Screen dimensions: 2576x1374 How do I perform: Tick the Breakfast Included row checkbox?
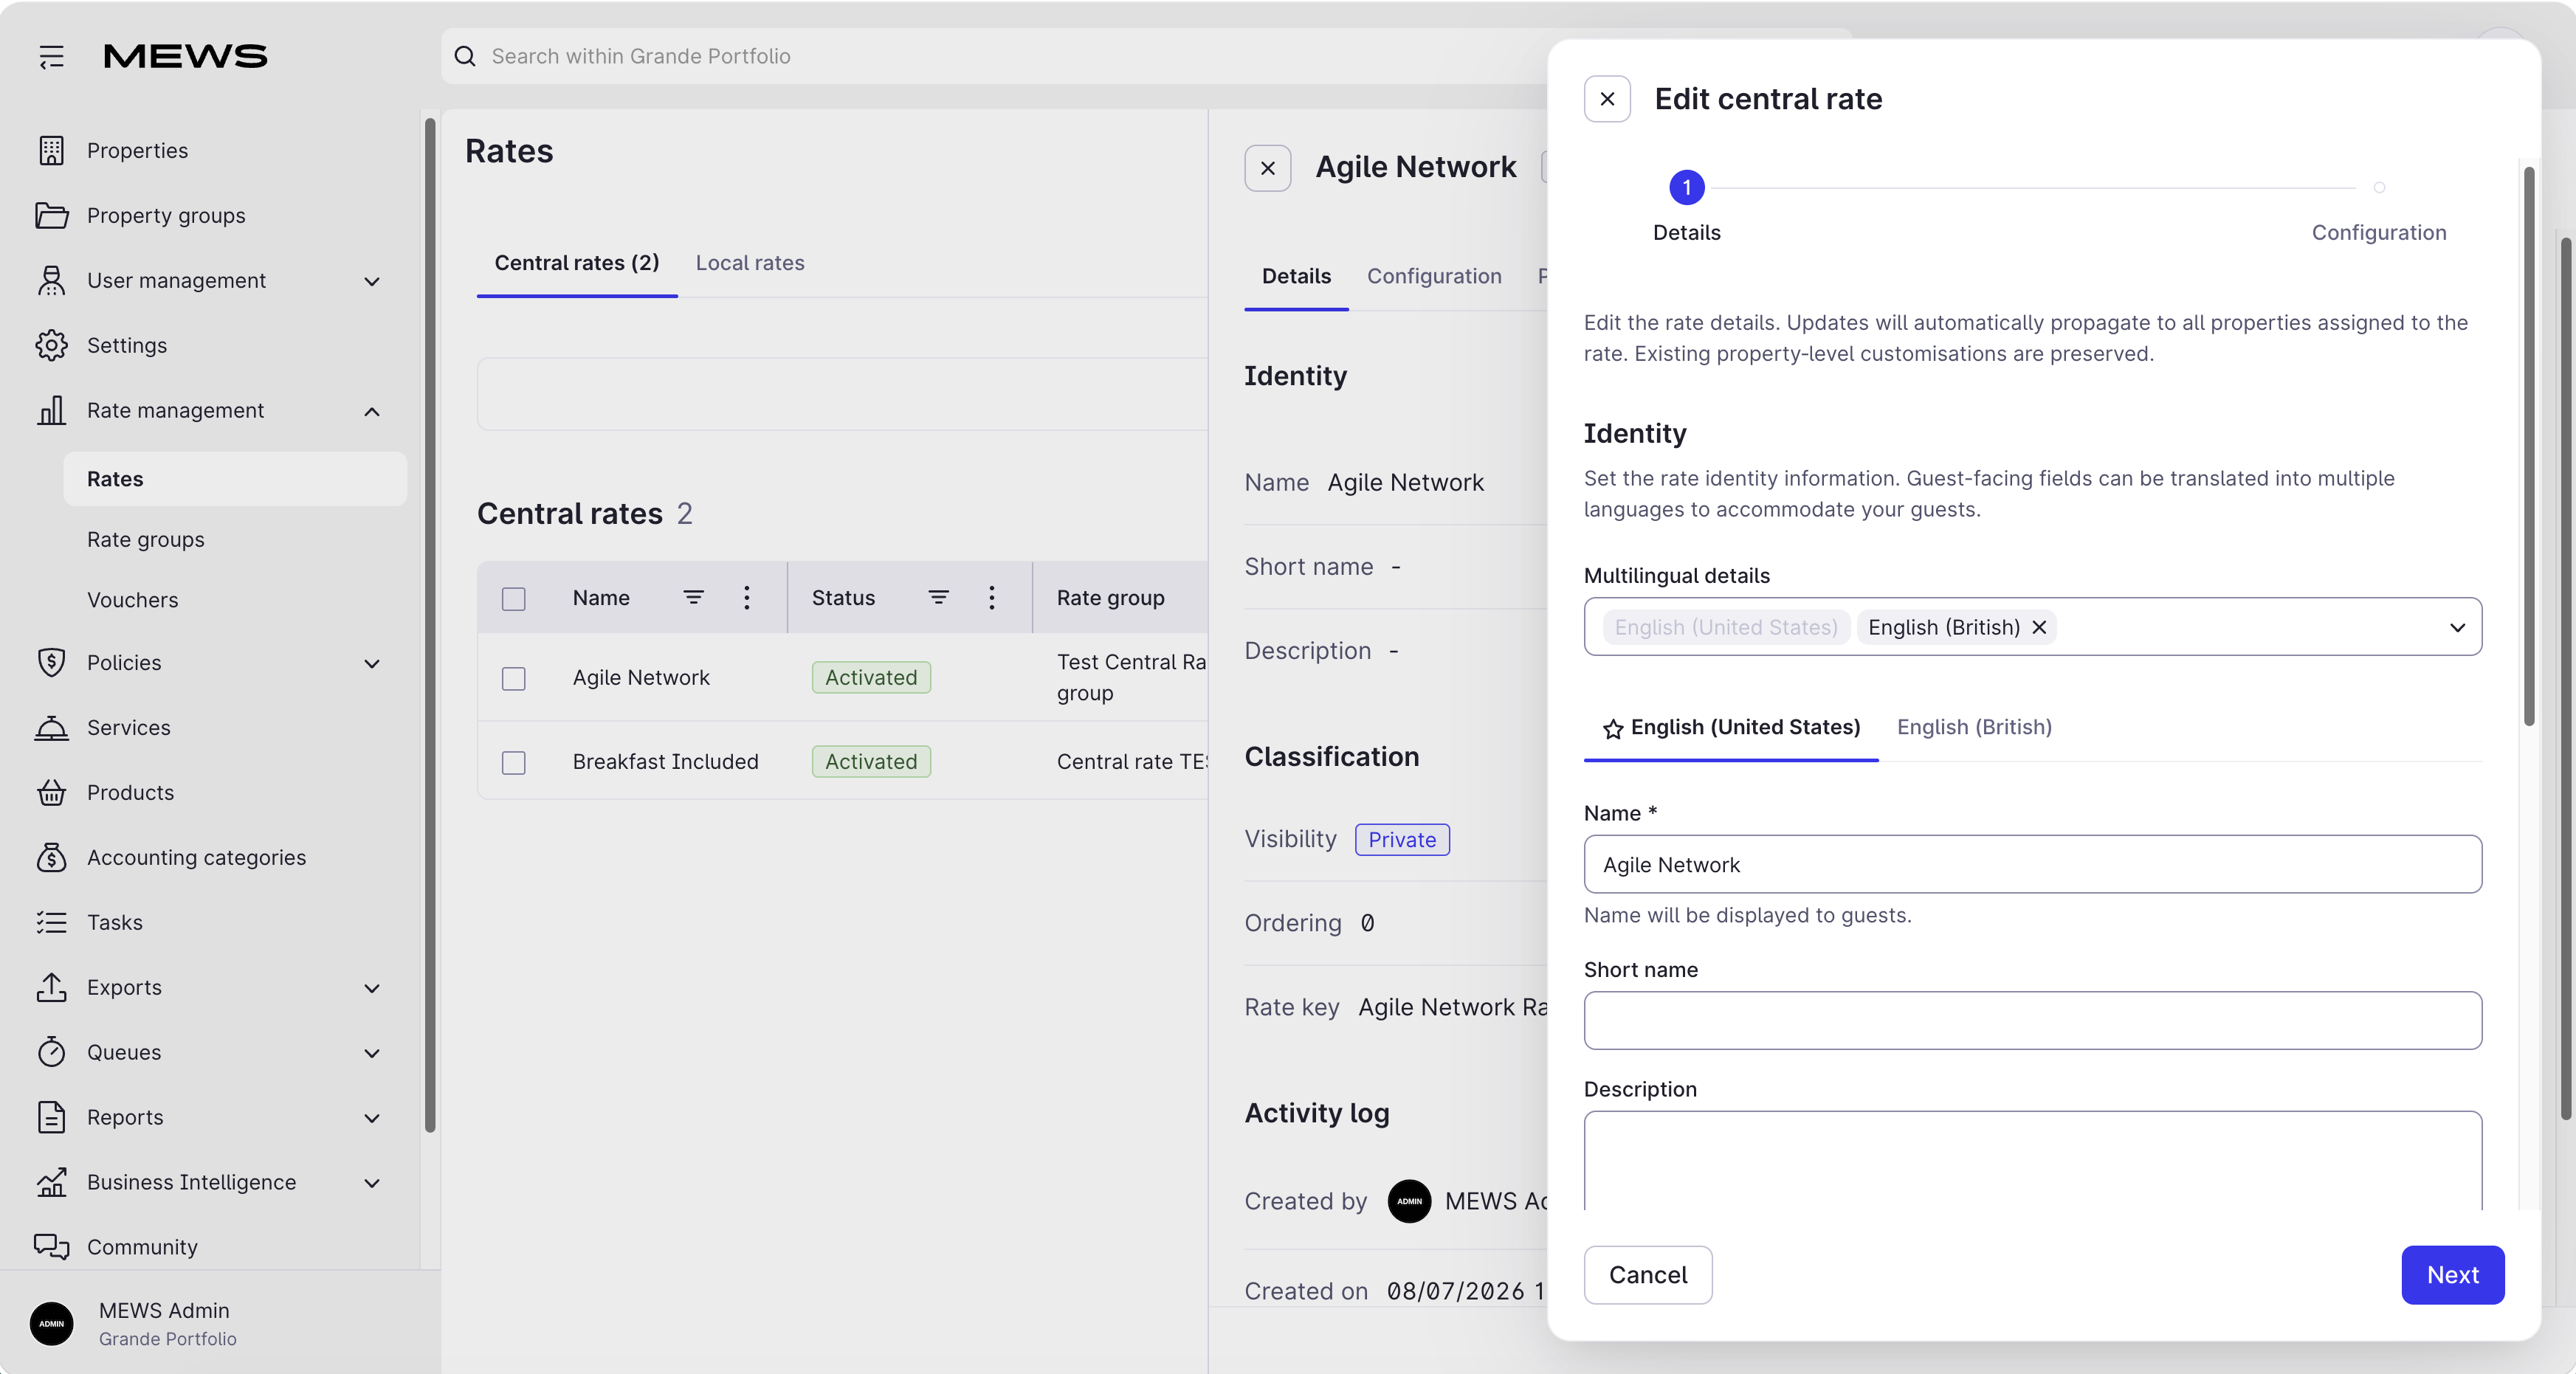click(x=513, y=763)
